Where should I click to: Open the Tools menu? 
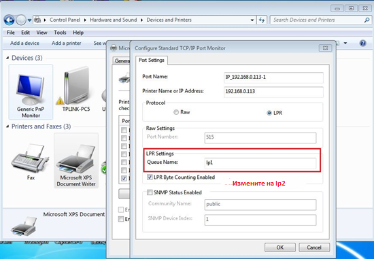point(60,33)
